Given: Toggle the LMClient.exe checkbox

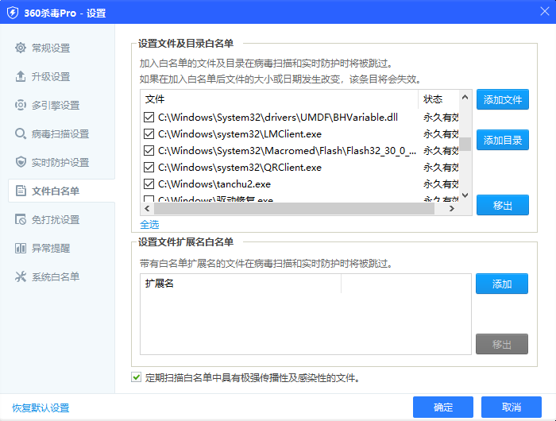Looking at the screenshot, I should pyautogui.click(x=149, y=133).
